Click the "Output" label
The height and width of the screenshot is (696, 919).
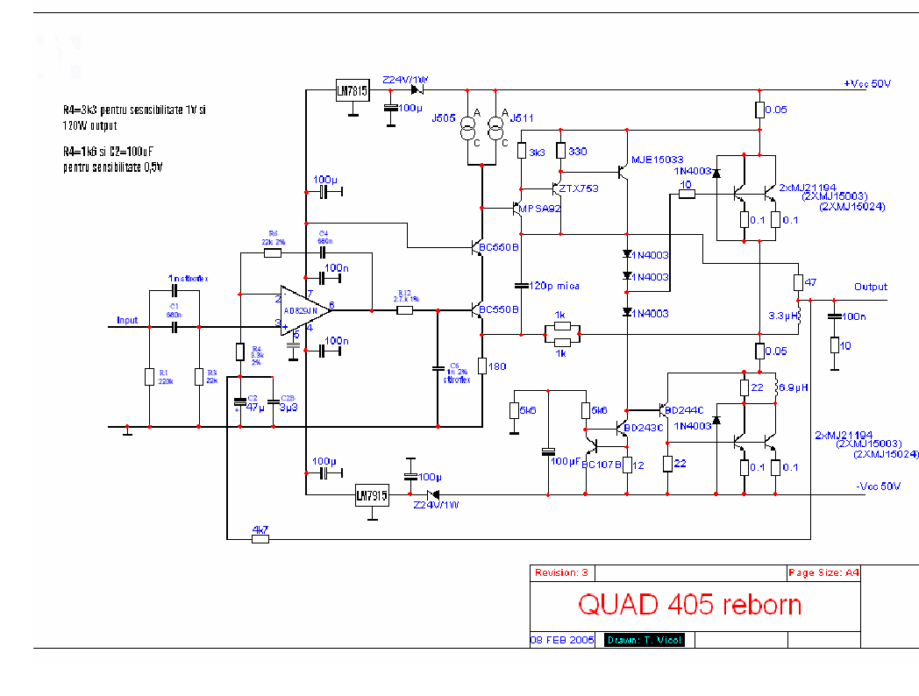[871, 287]
